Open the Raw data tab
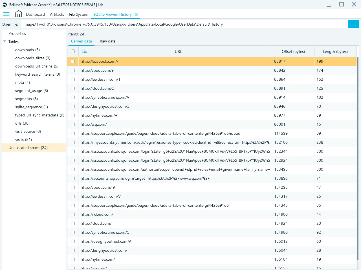The height and width of the screenshot is (270, 361). [x=108, y=41]
